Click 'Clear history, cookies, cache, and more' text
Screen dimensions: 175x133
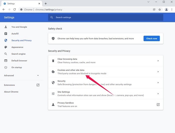click(x=76, y=62)
